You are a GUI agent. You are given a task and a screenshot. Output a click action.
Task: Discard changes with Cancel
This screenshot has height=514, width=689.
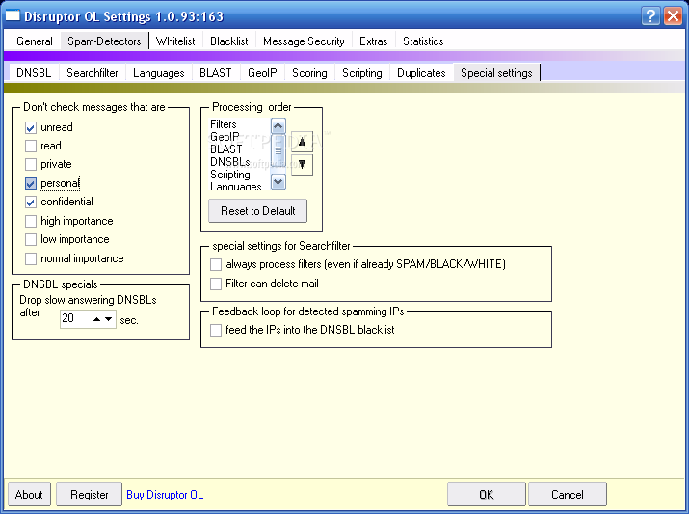tap(568, 494)
